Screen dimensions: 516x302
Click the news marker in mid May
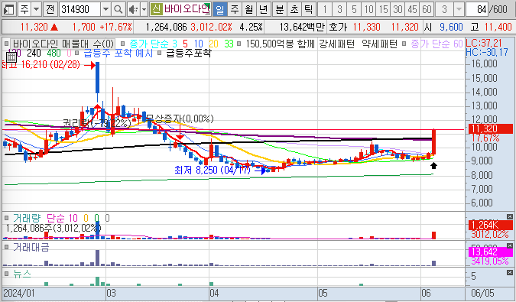[x=361, y=284]
